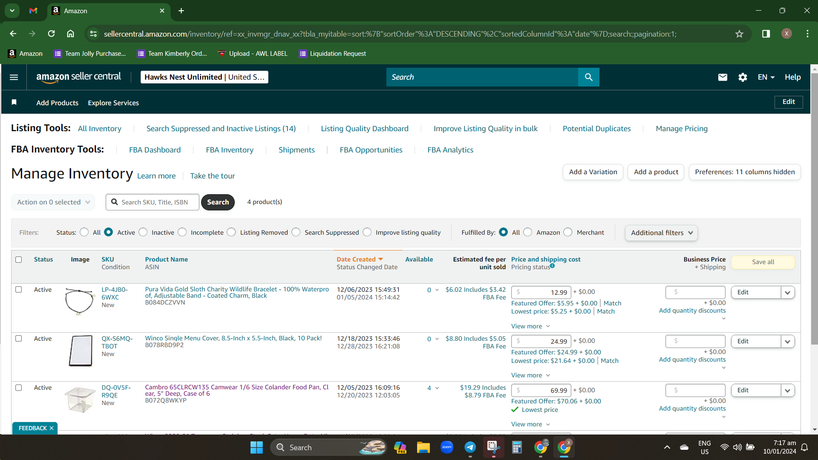The image size is (818, 460).
Task: Open the Manage Pricing tab
Action: point(682,129)
